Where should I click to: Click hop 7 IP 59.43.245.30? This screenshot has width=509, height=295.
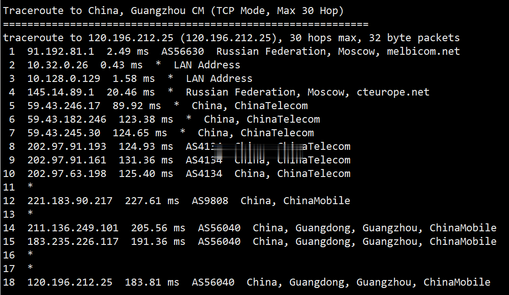click(x=64, y=133)
